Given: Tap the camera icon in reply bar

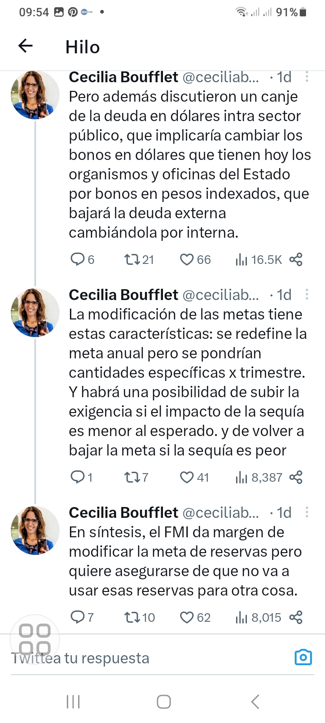Looking at the screenshot, I should click(x=303, y=657).
